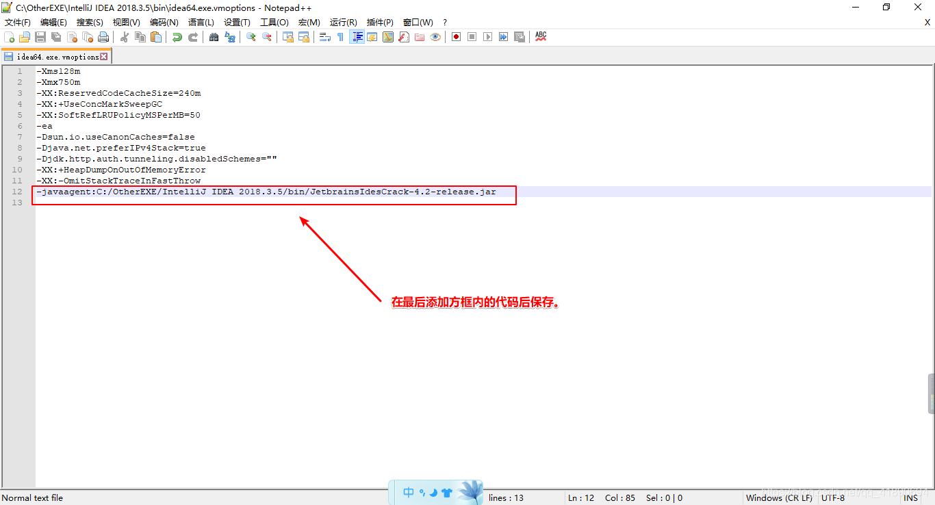Open the 语言(L) menu

click(x=201, y=23)
